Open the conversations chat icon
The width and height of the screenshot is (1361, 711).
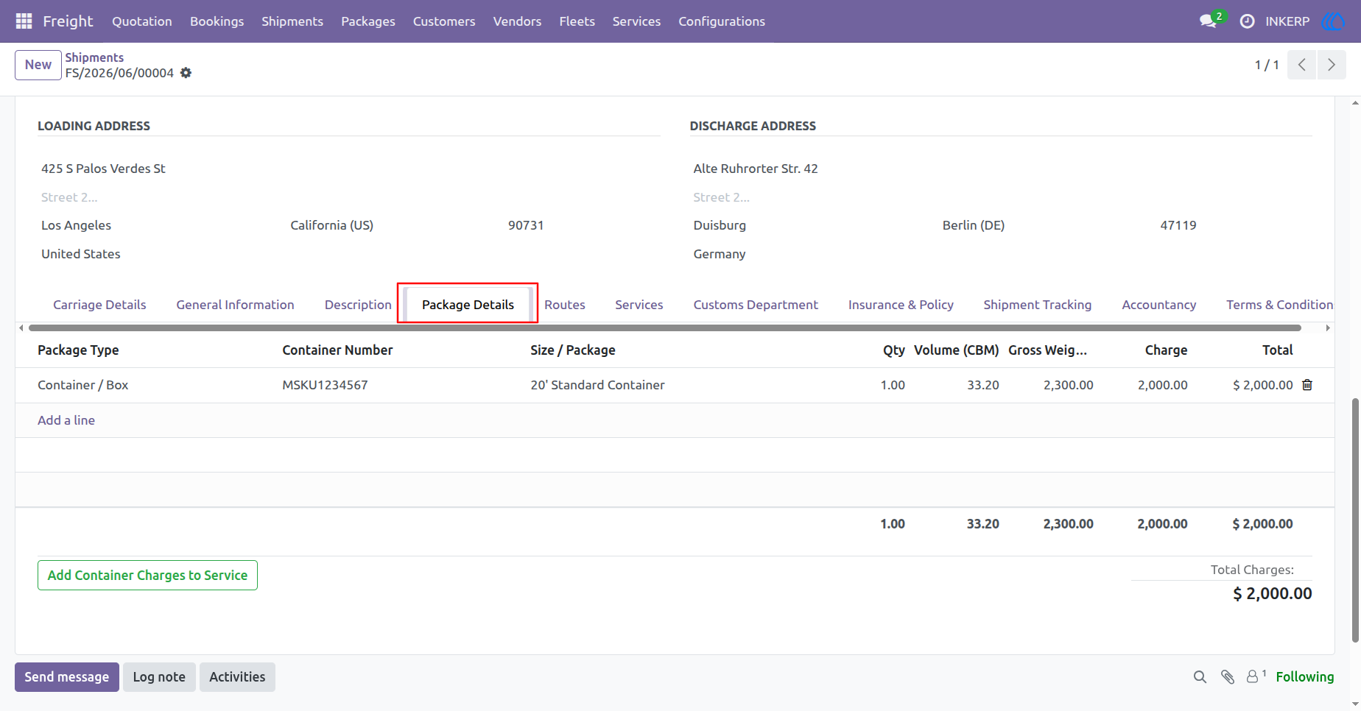[x=1208, y=21]
